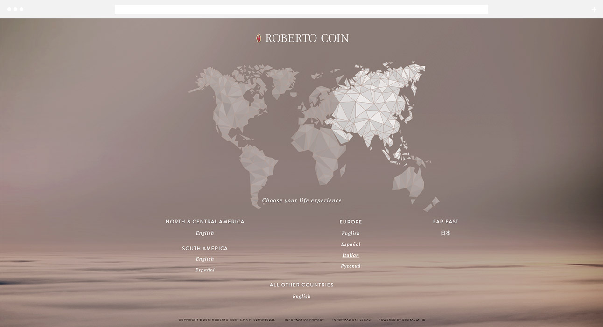Select English under South America
603x327 pixels.
coord(205,259)
